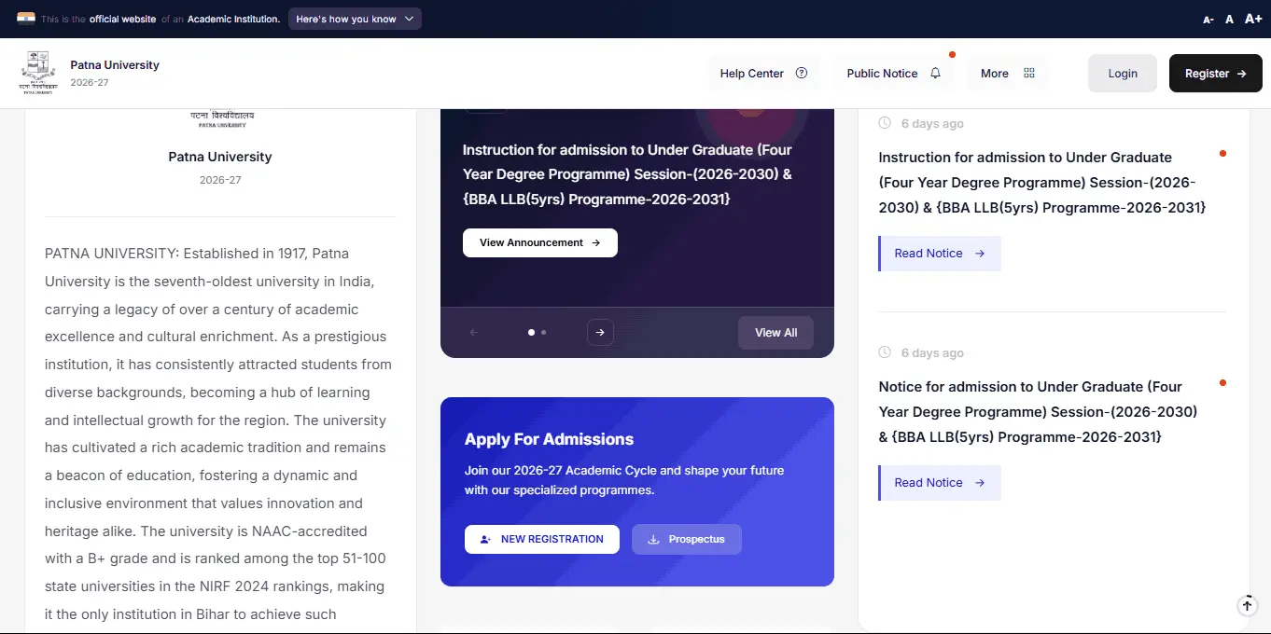Go to previous announcement slide arrow
The width and height of the screenshot is (1271, 634).
pos(474,332)
